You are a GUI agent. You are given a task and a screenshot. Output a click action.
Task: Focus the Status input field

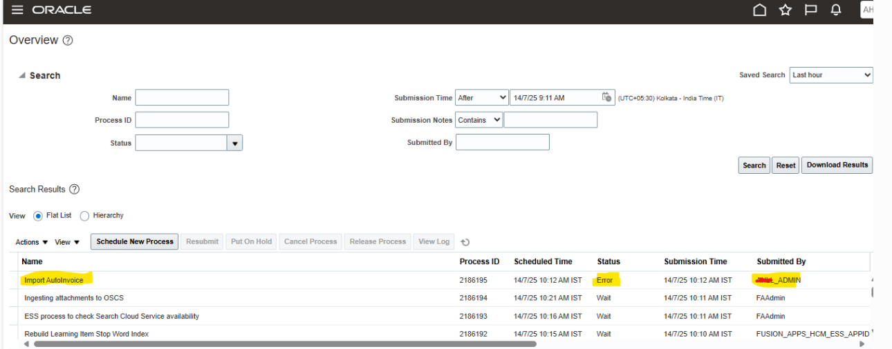click(x=181, y=143)
